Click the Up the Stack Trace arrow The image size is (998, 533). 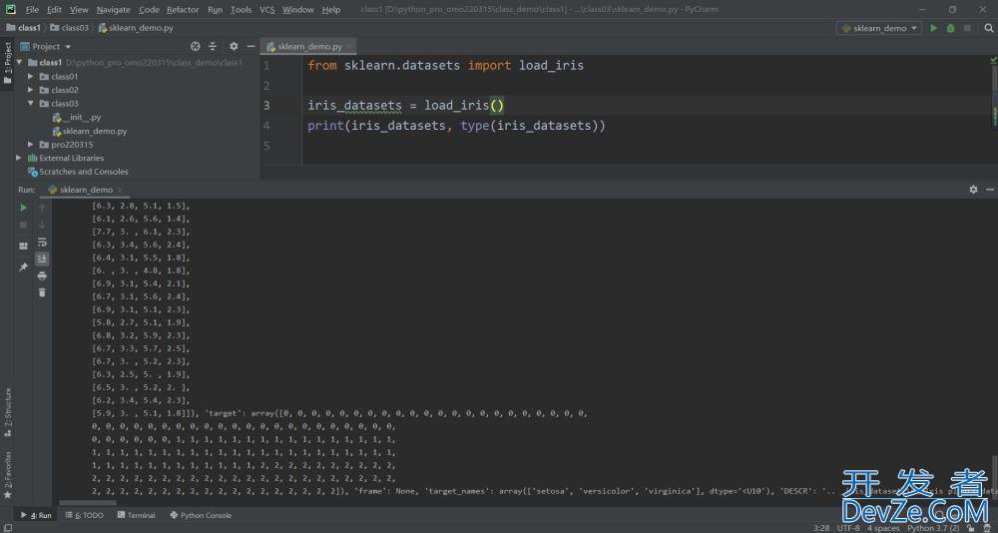pyautogui.click(x=42, y=208)
